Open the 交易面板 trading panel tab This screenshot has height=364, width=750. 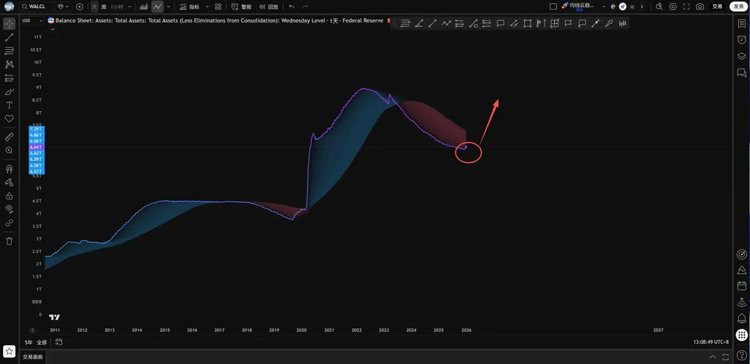(33, 357)
